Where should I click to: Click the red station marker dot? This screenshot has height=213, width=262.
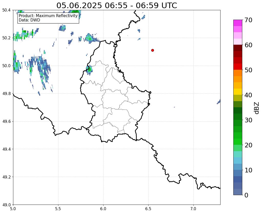point(152,50)
